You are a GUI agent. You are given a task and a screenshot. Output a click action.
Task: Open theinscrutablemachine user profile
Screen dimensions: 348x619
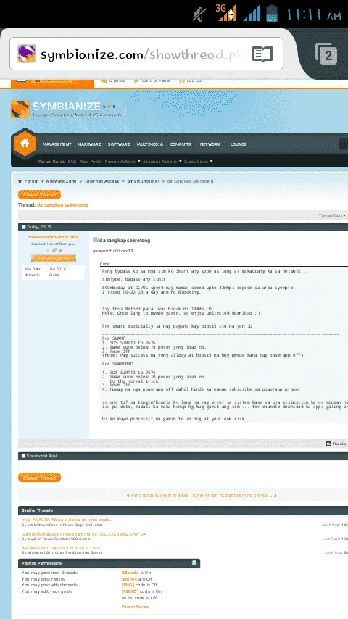[54, 237]
